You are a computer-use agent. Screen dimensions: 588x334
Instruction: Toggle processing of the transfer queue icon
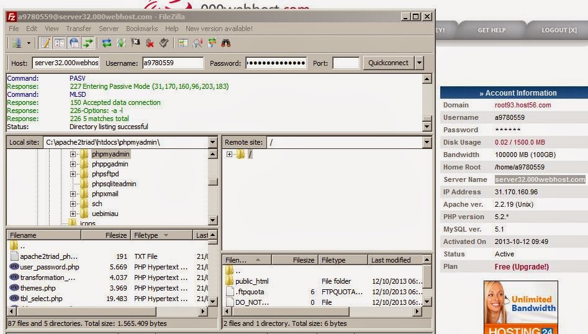[121, 43]
